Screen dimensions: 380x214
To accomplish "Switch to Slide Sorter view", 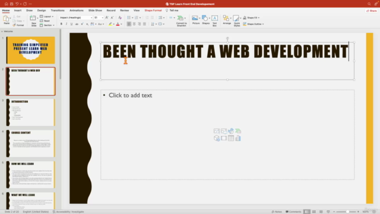I will [x=314, y=212].
